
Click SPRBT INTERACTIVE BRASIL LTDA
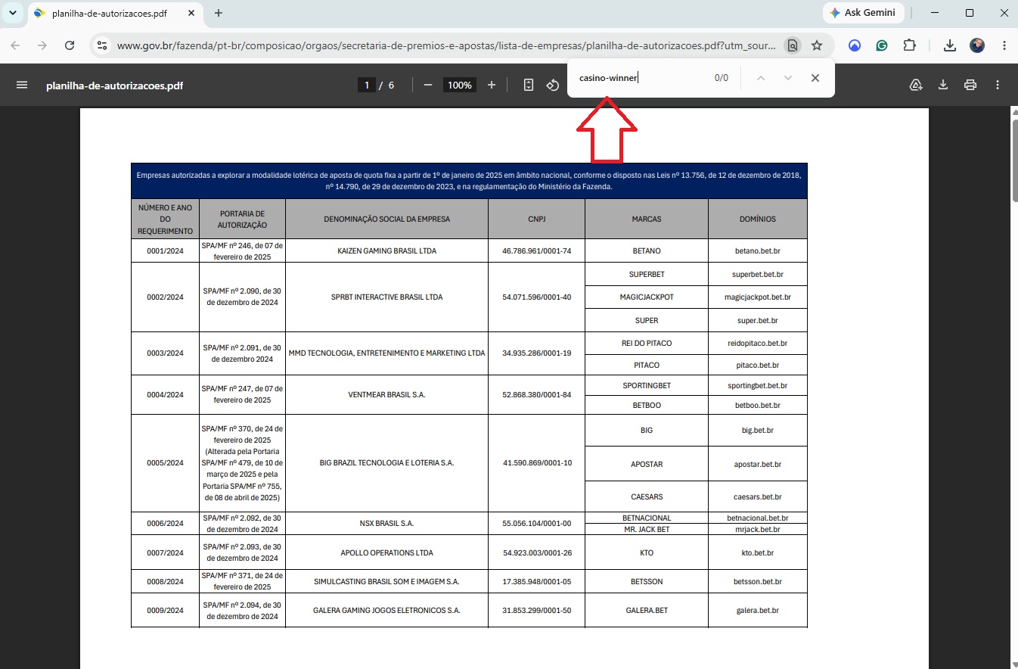tap(386, 297)
